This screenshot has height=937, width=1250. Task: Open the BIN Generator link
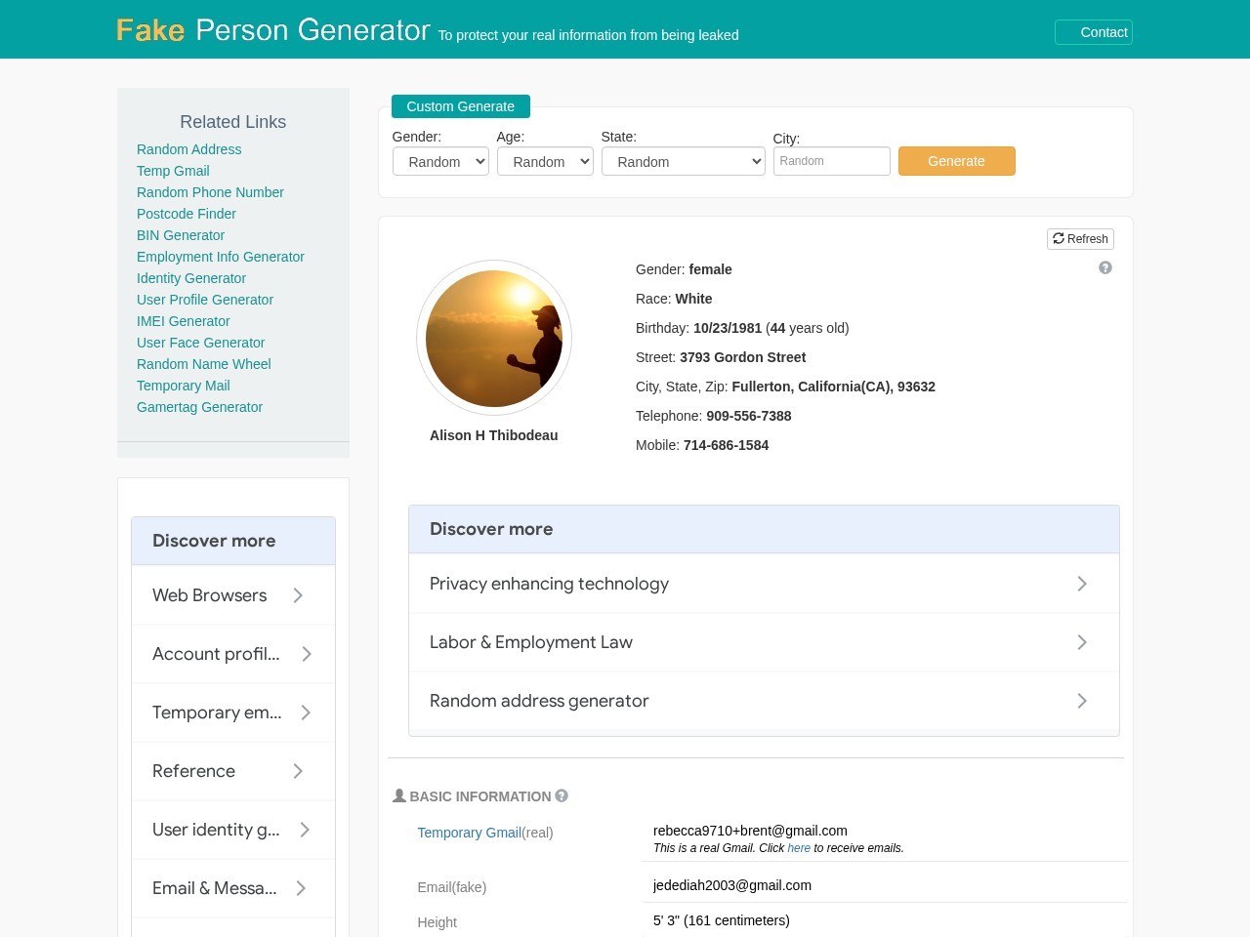coord(181,235)
